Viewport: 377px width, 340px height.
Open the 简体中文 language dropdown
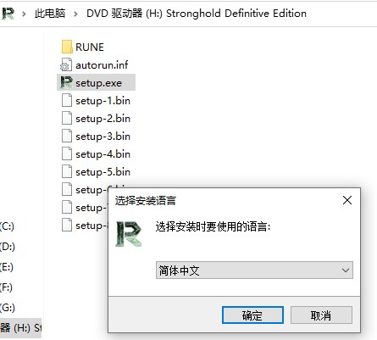click(x=254, y=270)
